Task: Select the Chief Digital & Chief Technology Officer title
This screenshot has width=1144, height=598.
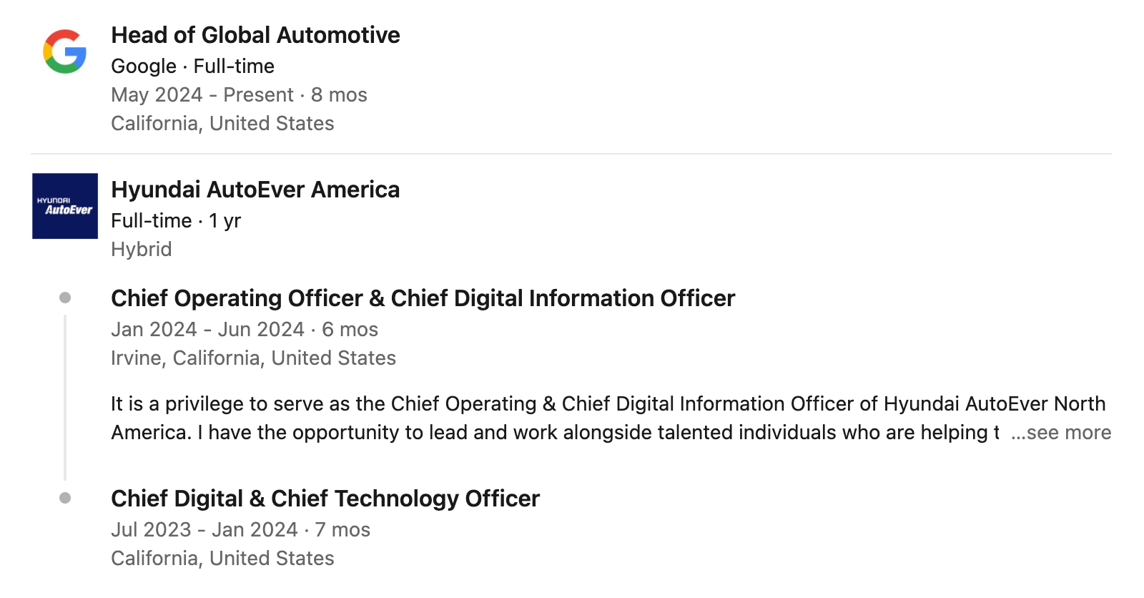Action: coord(325,499)
